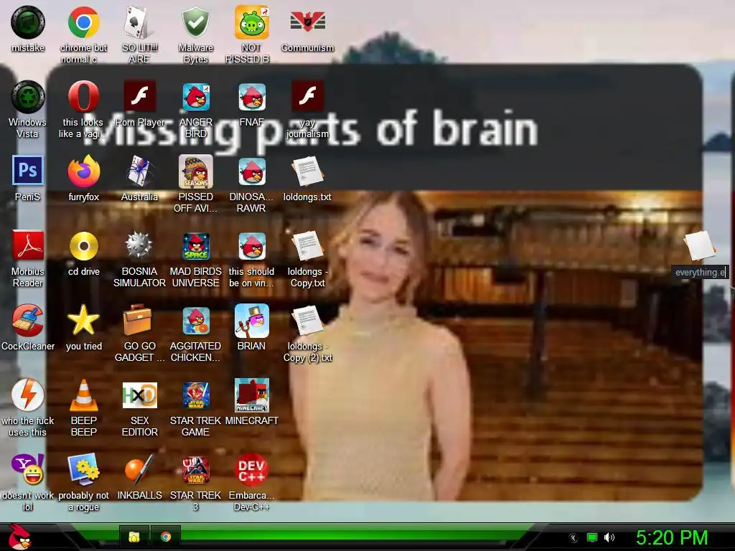
Task: Select the 'Australia' spider solitaire icon
Action: [x=139, y=171]
